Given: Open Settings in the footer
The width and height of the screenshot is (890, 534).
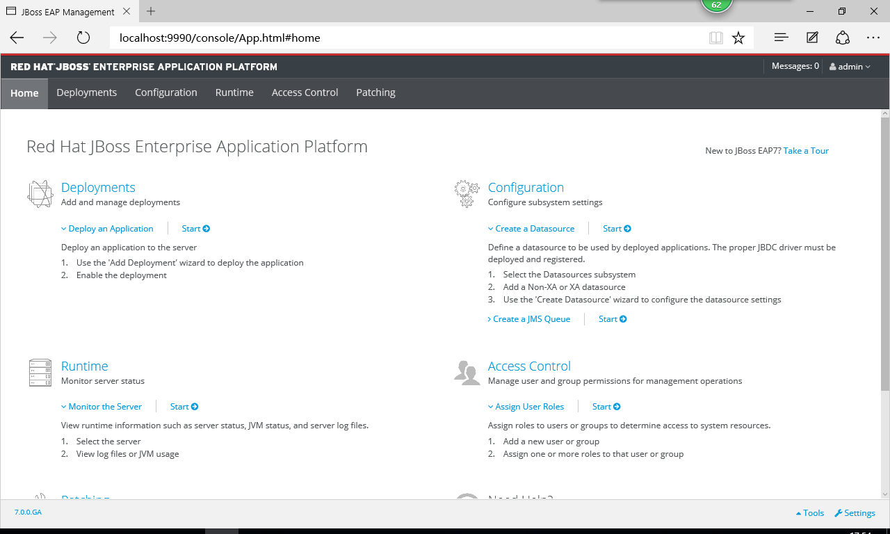Looking at the screenshot, I should coord(855,513).
